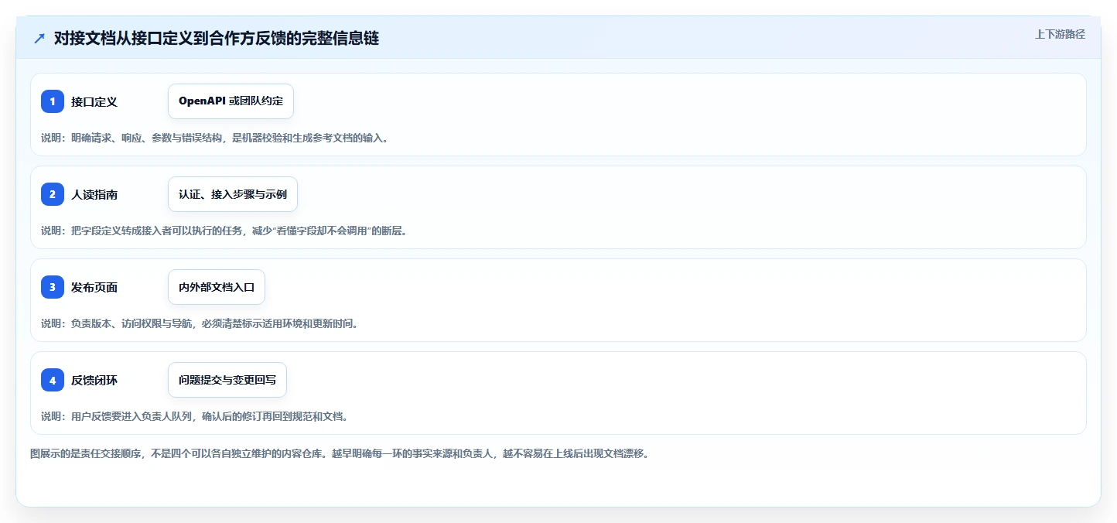
Task: Click the arrow icon beside the title
Action: [x=39, y=39]
